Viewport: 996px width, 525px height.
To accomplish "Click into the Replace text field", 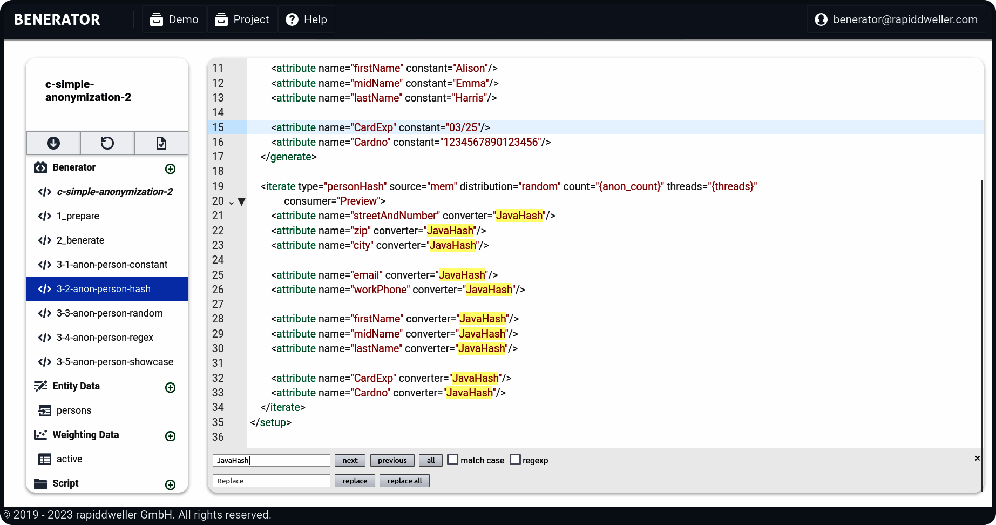I will [x=271, y=481].
